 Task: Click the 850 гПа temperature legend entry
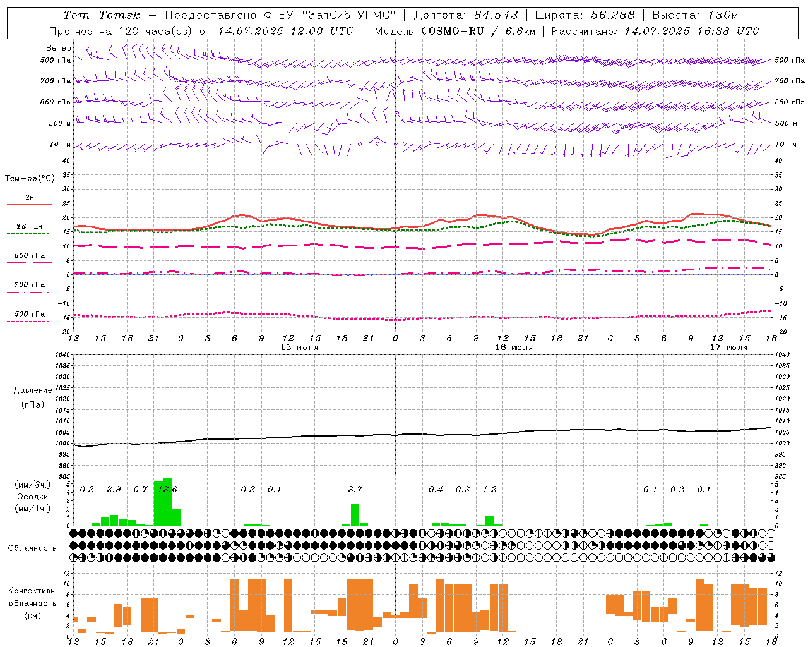point(30,256)
